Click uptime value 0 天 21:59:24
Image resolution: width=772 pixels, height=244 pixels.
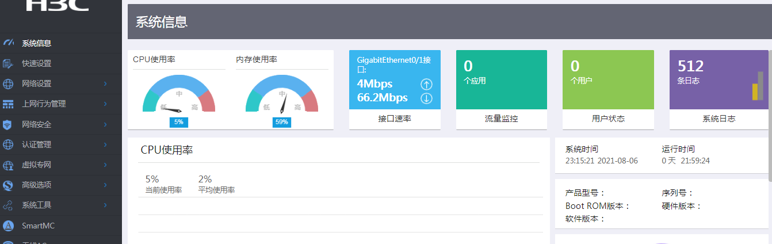click(x=686, y=161)
